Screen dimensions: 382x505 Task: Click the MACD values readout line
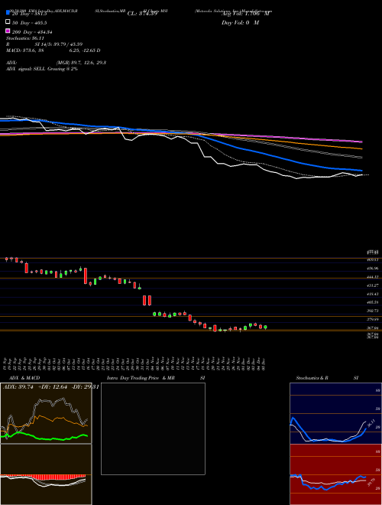(x=53, y=50)
